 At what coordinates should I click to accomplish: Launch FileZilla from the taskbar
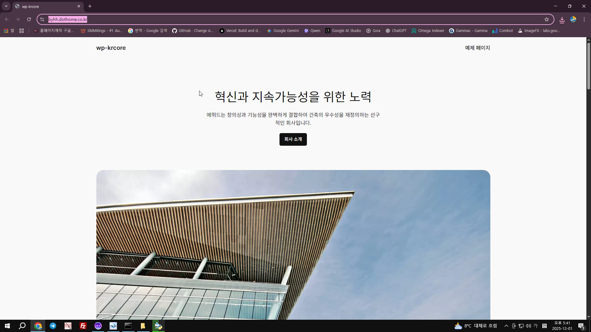point(83,326)
